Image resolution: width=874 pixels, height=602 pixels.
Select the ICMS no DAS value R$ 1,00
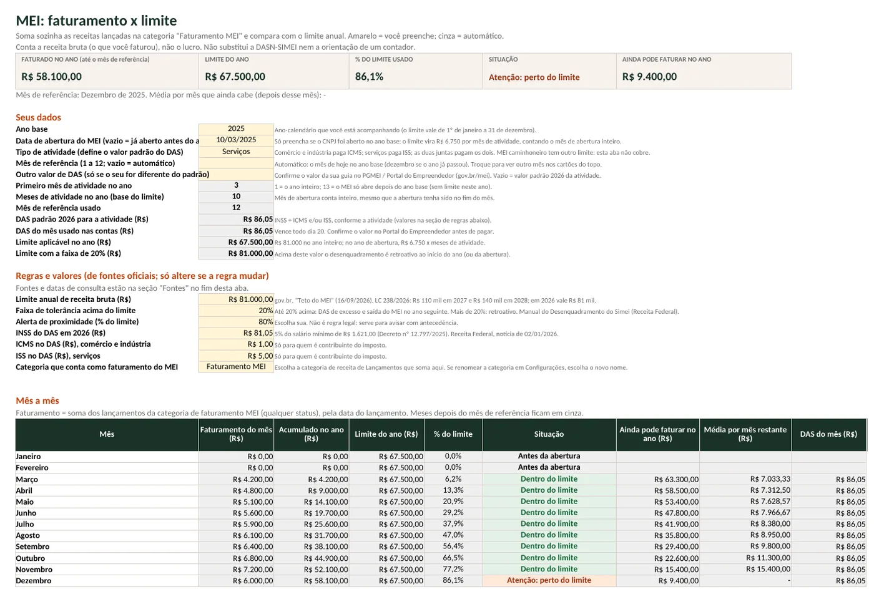[x=236, y=344]
